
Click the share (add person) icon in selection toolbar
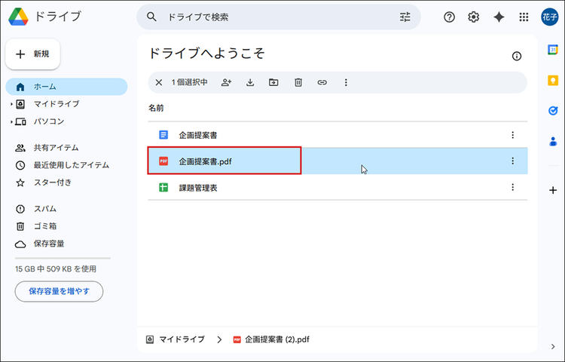(x=226, y=82)
